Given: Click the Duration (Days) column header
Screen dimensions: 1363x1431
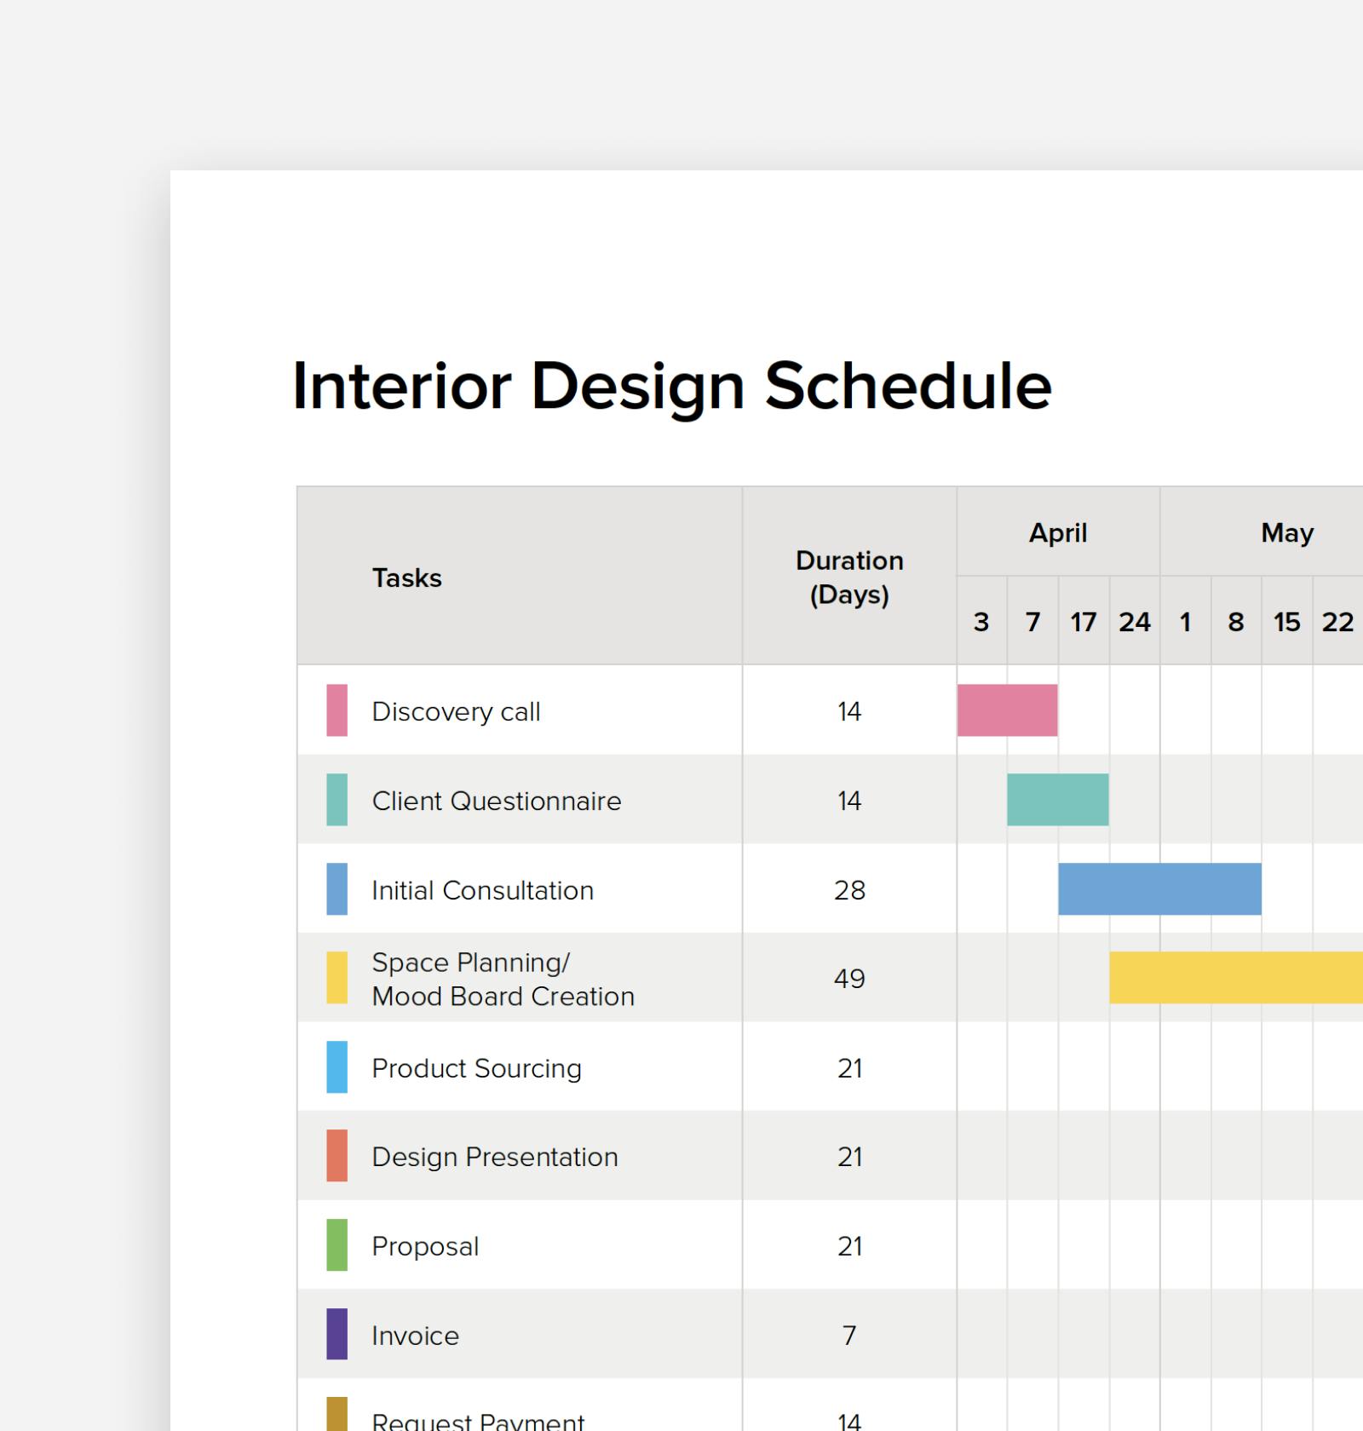Looking at the screenshot, I should click(x=849, y=578).
